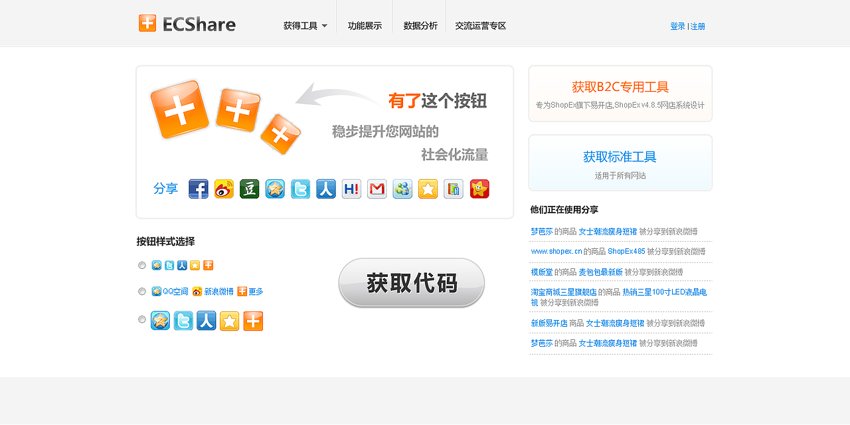Select the large icons button style radio

click(x=142, y=319)
